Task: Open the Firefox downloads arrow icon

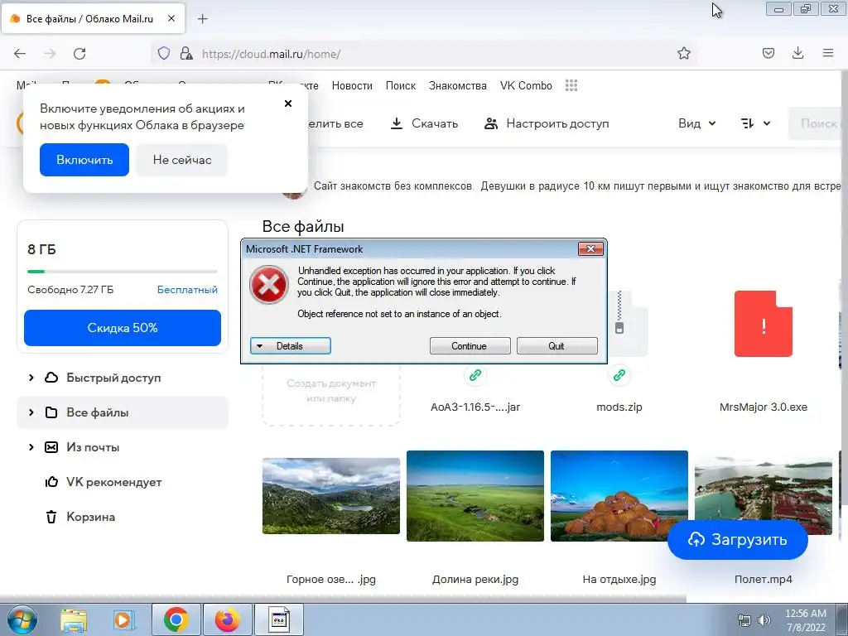Action: [x=797, y=53]
